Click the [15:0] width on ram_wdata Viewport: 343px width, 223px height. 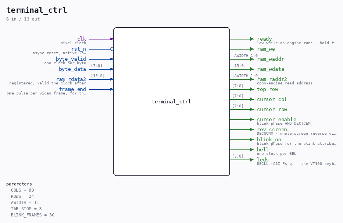239,66
